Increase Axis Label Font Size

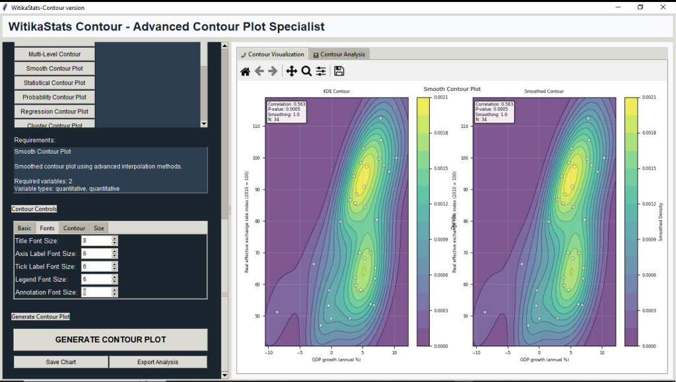[114, 251]
